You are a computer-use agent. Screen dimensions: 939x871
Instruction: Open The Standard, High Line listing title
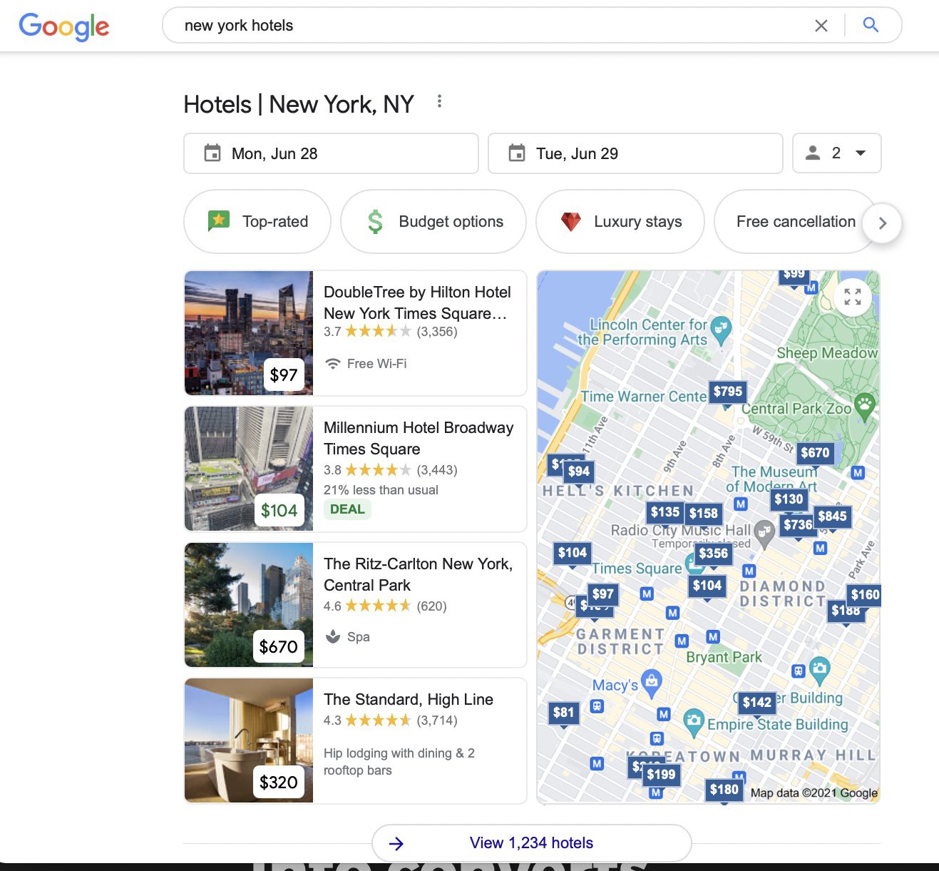(409, 699)
